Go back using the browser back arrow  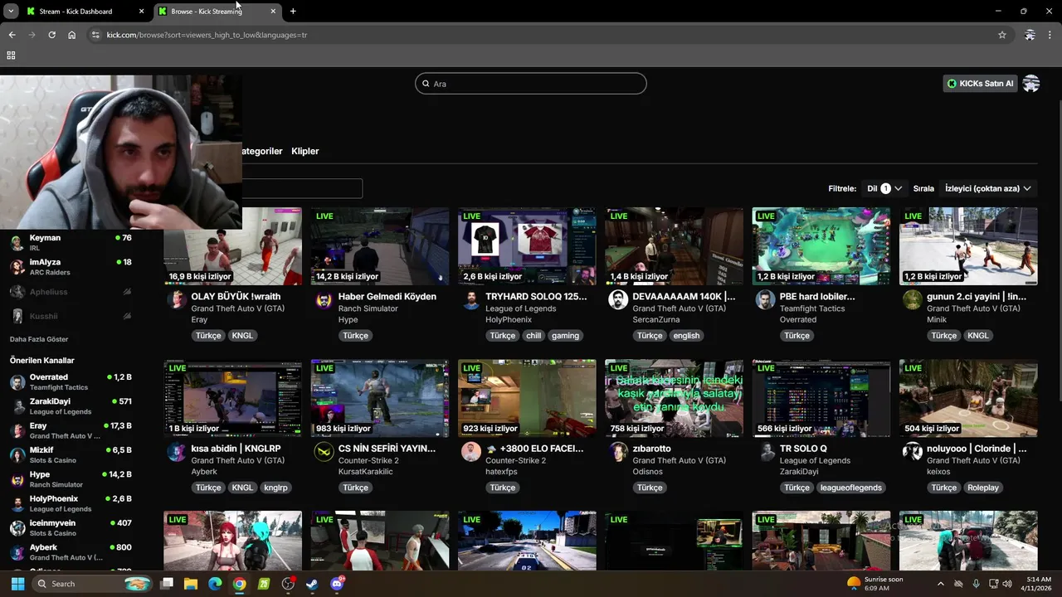(12, 35)
